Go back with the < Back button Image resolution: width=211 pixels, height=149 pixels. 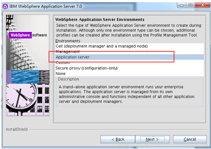pyautogui.click(x=118, y=139)
